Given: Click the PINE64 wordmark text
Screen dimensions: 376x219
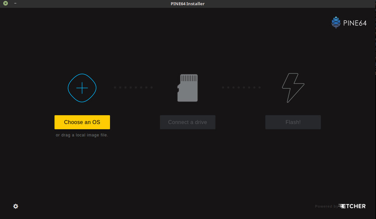Looking at the screenshot, I should (355, 23).
